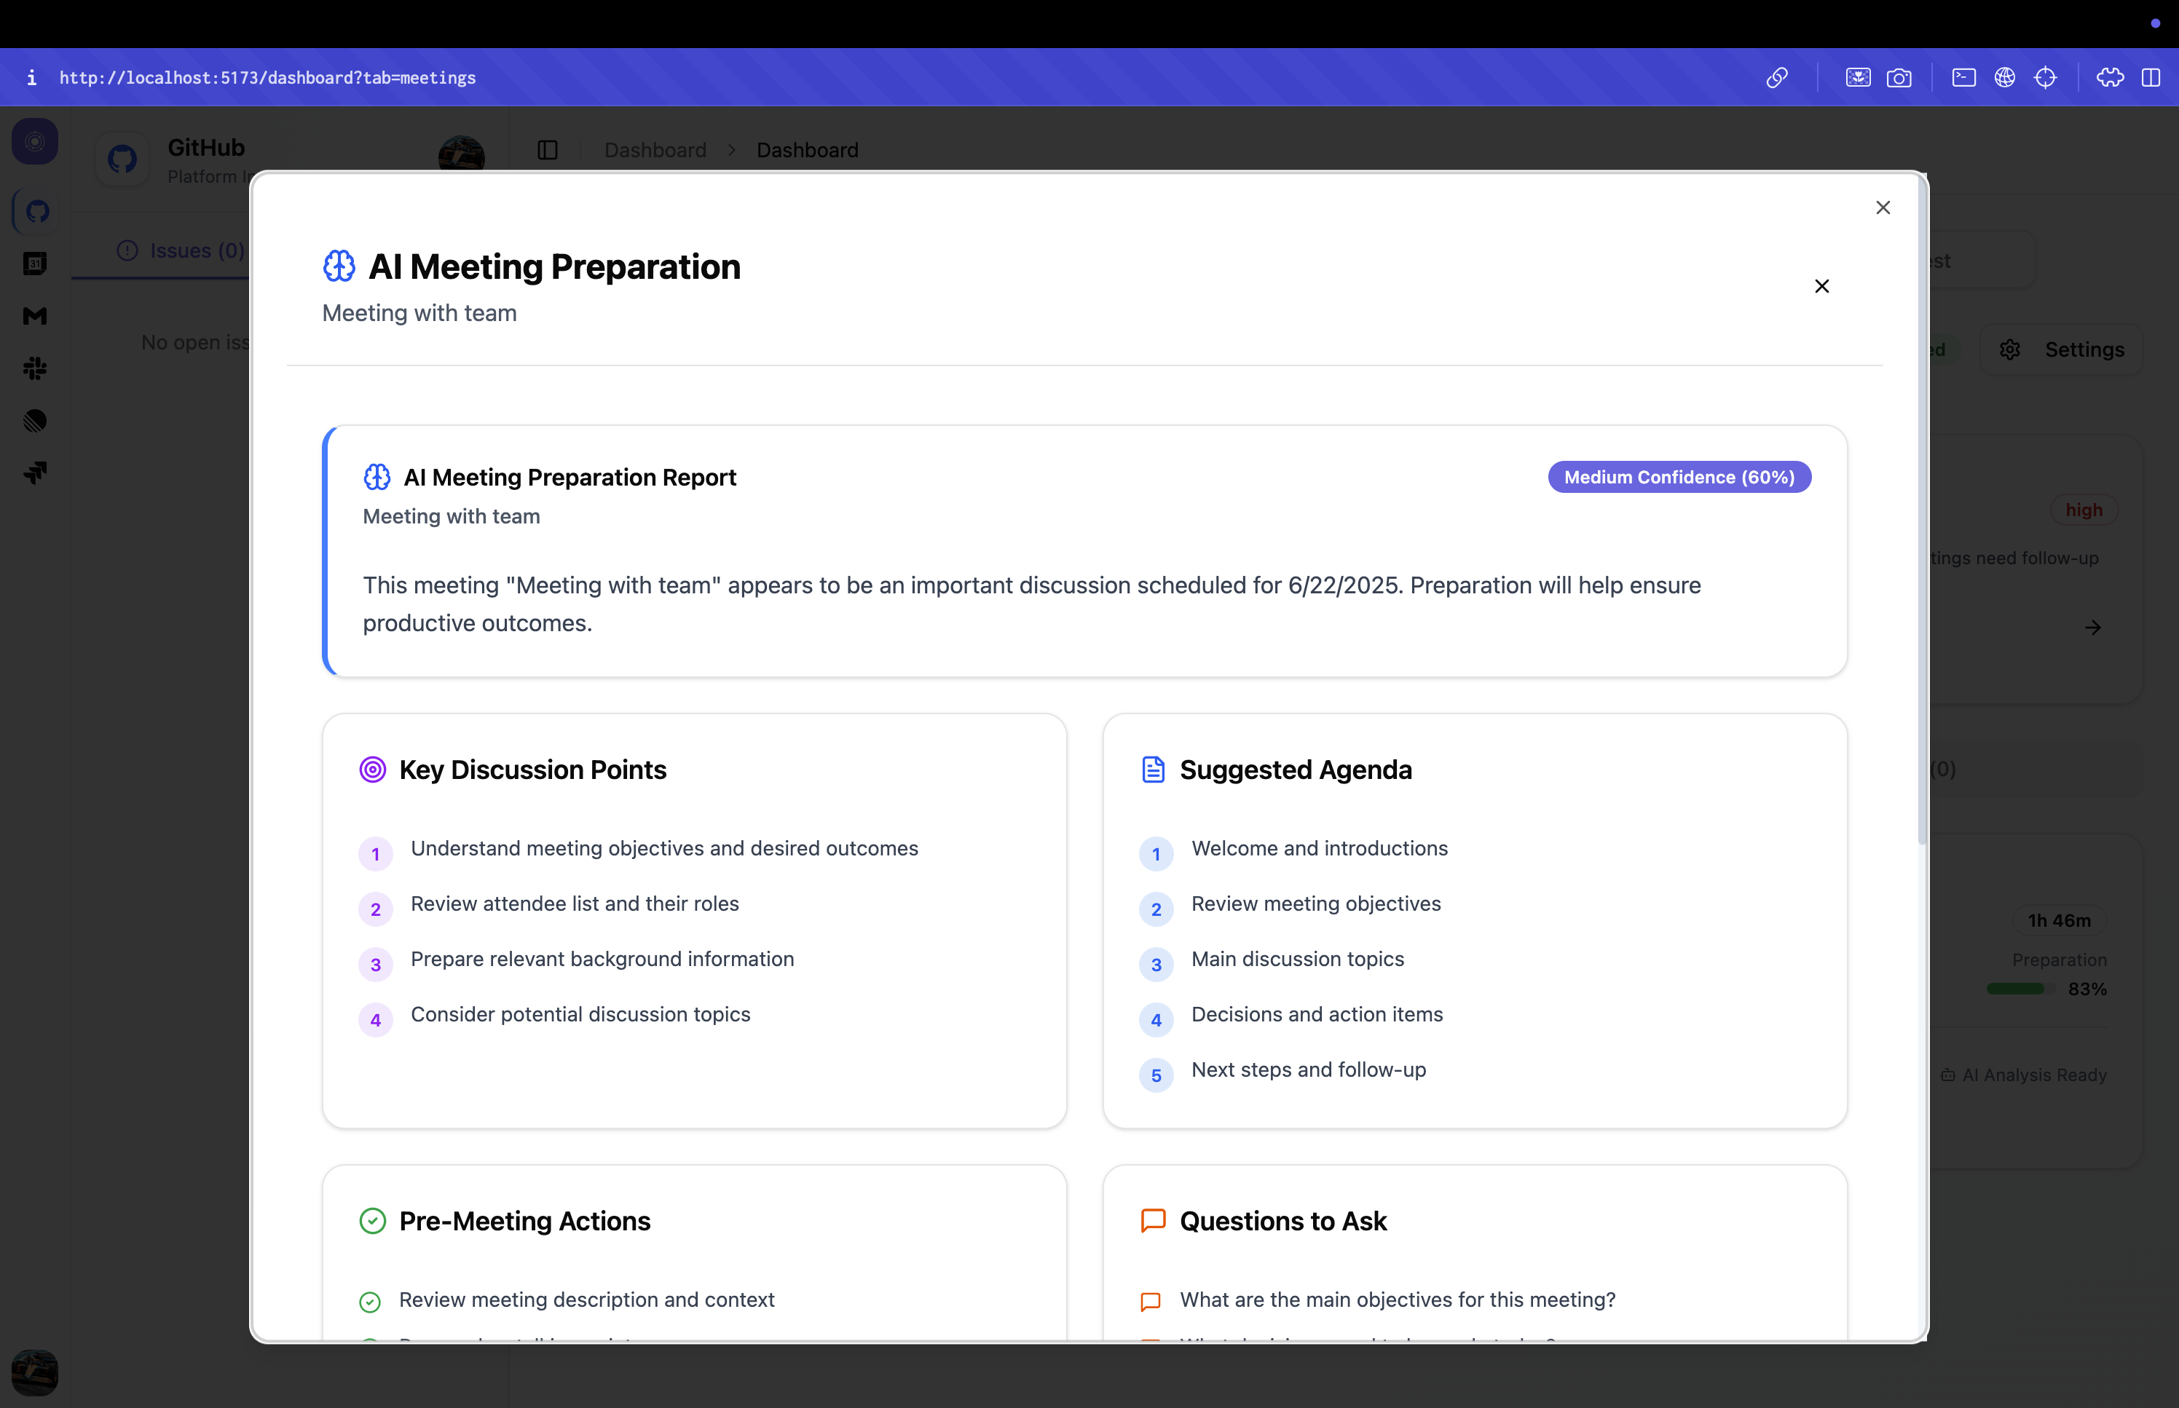Select the GitHub sidebar icon
Screen dimensions: 2179x1408
pyautogui.click(x=36, y=211)
